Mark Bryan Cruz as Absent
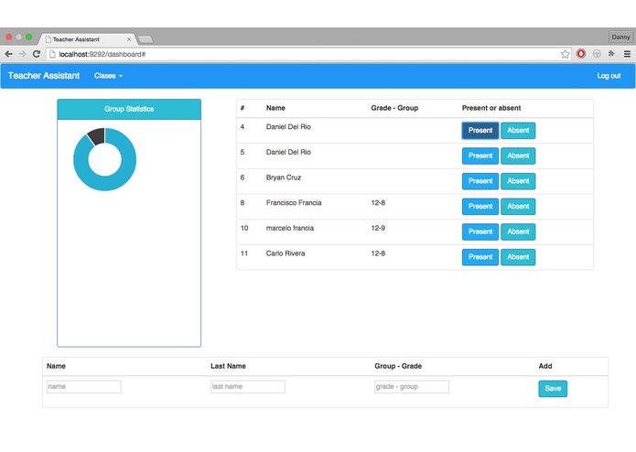Screen dimensions: 636x452 click(x=518, y=181)
